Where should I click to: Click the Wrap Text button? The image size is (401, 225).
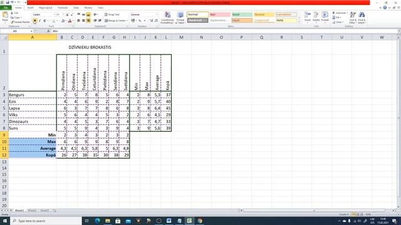[112, 14]
